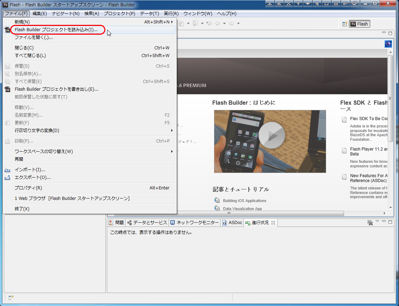Open the 進行状況 view menu triangle

[377, 221]
